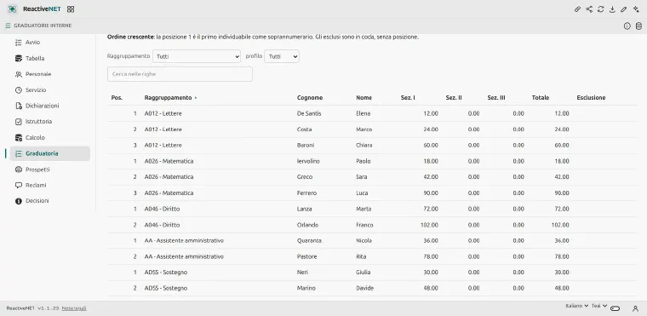The width and height of the screenshot is (647, 316).
Task: Click the surname Ferrero
Action: (x=307, y=192)
